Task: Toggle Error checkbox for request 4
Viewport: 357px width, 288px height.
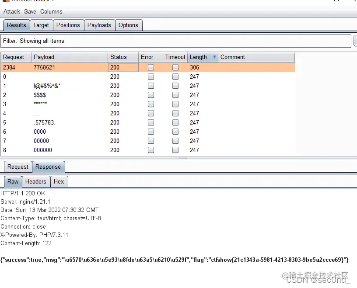Action: tap(151, 113)
